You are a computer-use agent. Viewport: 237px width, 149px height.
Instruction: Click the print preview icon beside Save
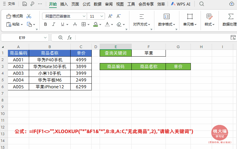(32, 4)
